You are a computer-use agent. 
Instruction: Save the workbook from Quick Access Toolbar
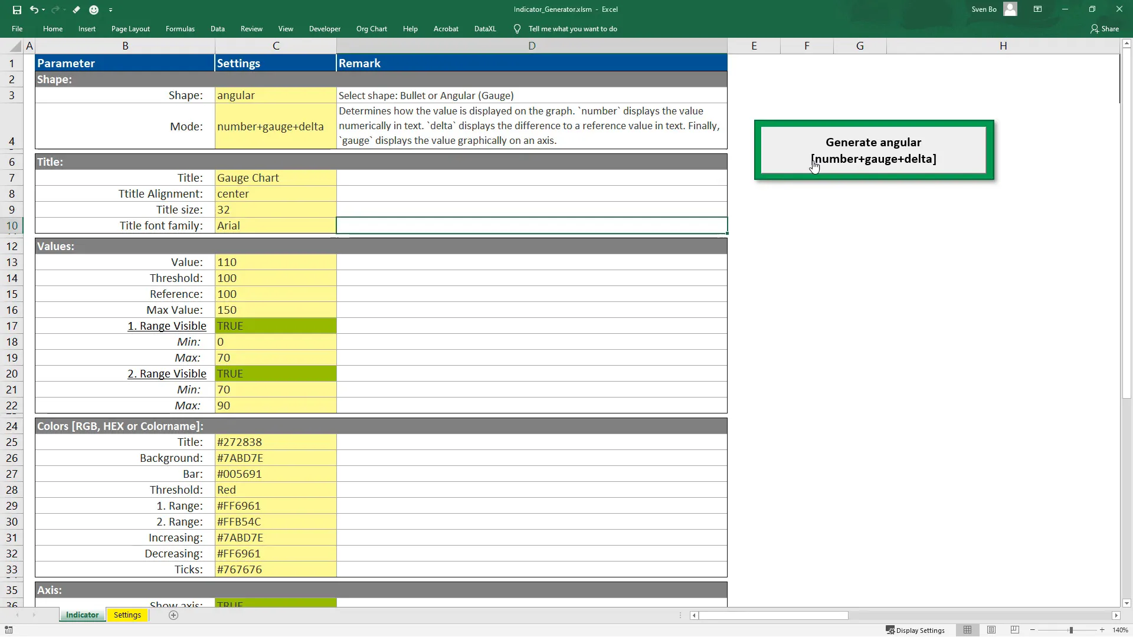point(17,9)
